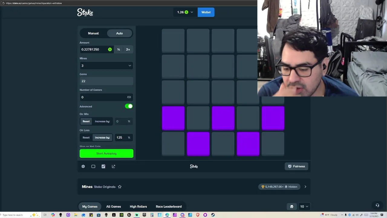Open game settings gear icon
The width and height of the screenshot is (387, 218).
(83, 166)
